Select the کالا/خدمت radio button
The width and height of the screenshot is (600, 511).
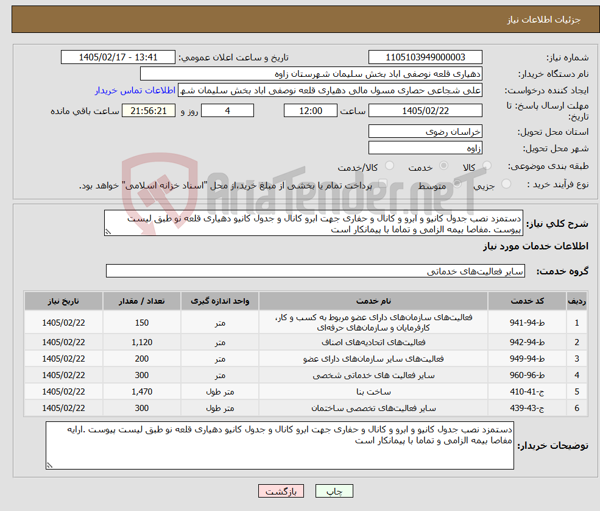pyautogui.click(x=389, y=165)
